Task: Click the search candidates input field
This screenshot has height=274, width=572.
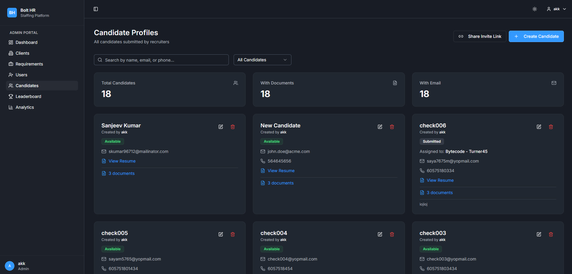Action: pos(161,60)
